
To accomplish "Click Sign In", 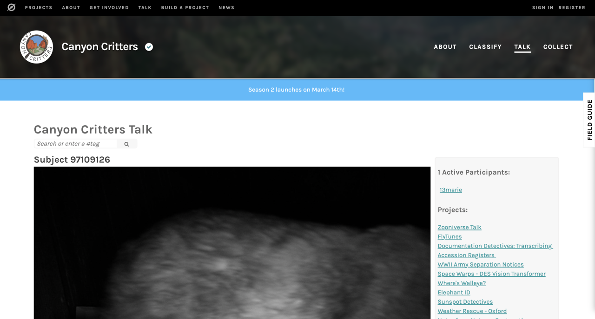I will 543,7.
